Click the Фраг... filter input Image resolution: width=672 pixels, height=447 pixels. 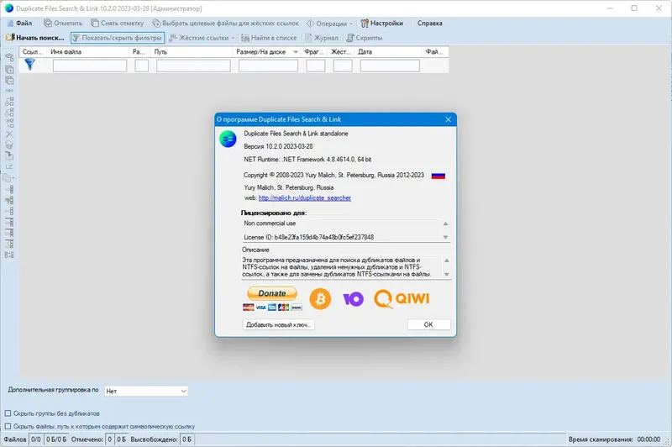[x=316, y=66]
